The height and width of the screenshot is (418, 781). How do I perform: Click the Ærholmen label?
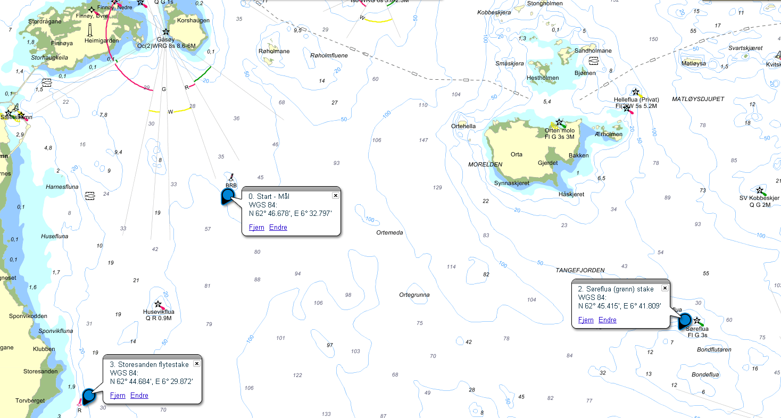[x=609, y=134]
